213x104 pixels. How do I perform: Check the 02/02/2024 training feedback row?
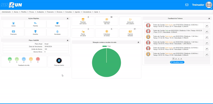point(207,54)
